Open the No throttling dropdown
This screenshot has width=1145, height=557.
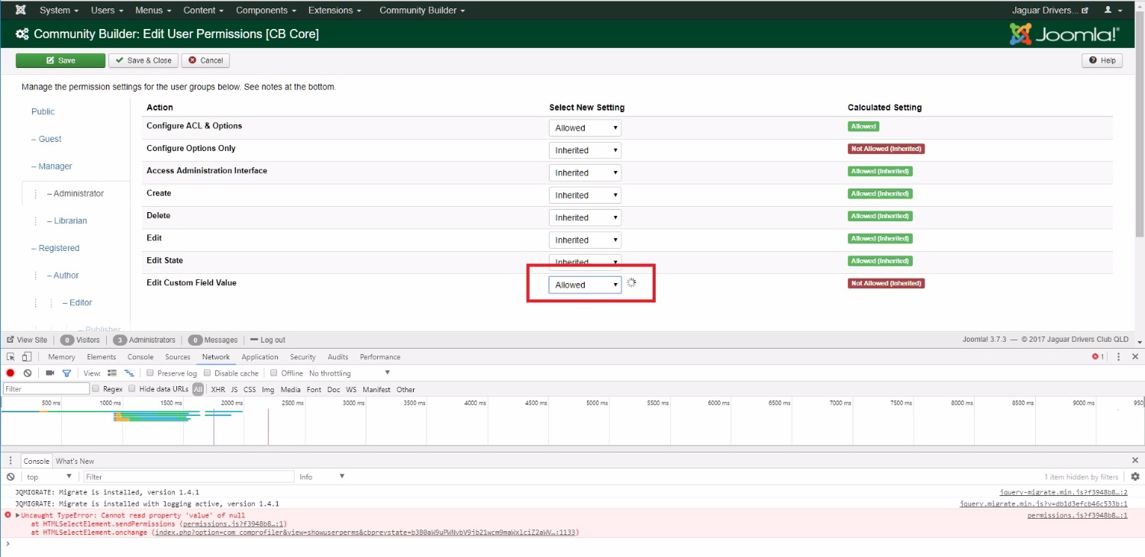pos(350,373)
